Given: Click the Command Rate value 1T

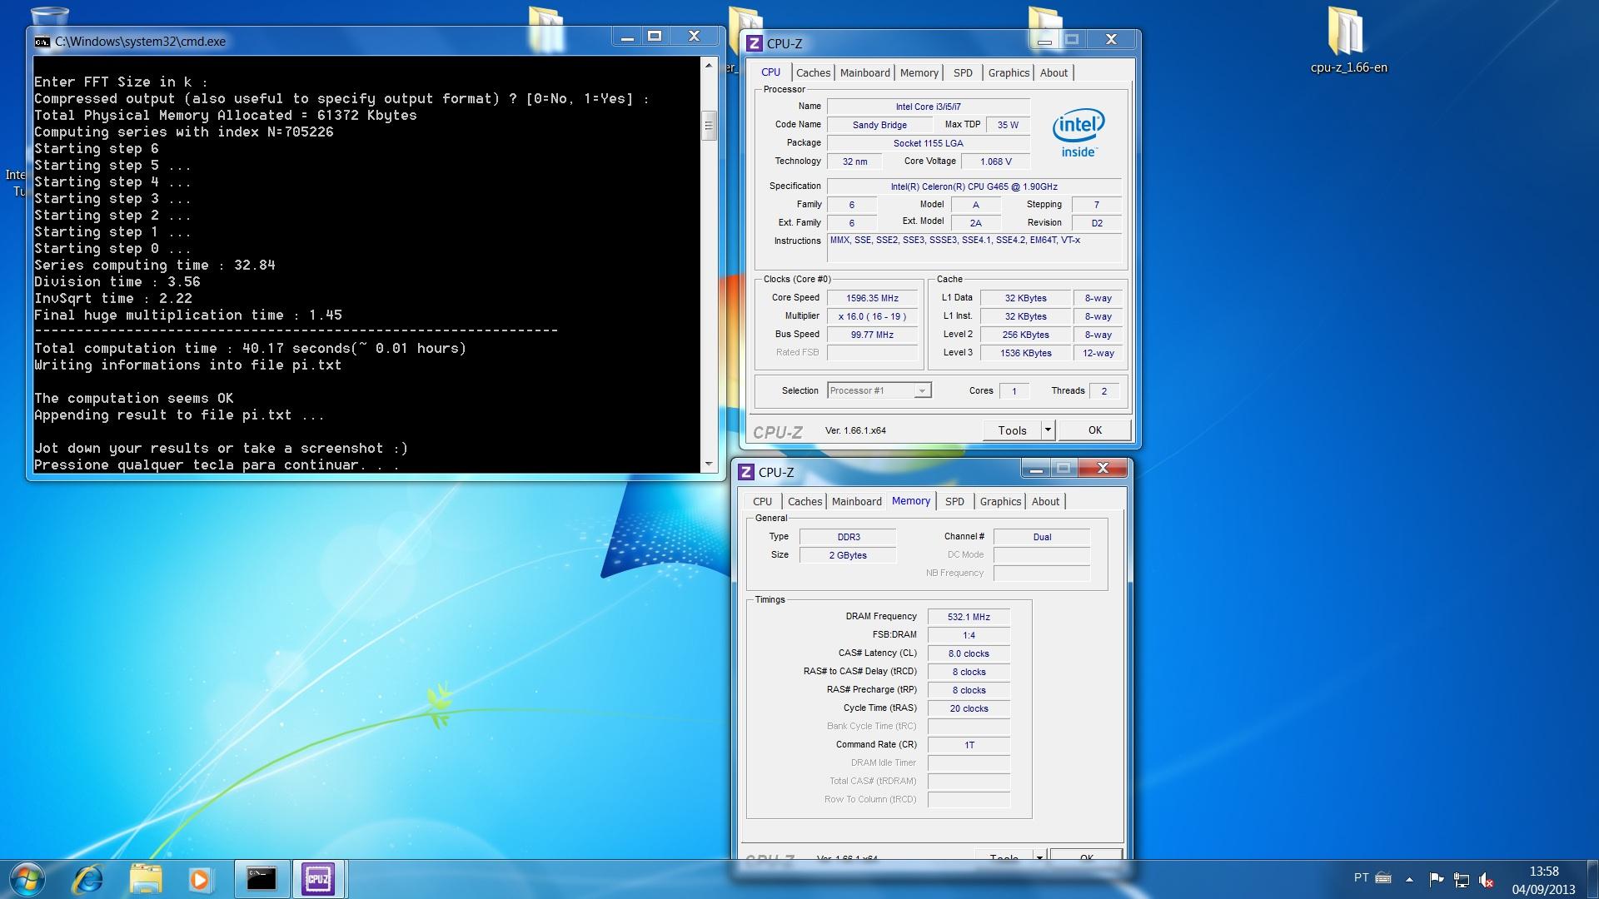Looking at the screenshot, I should (x=969, y=745).
